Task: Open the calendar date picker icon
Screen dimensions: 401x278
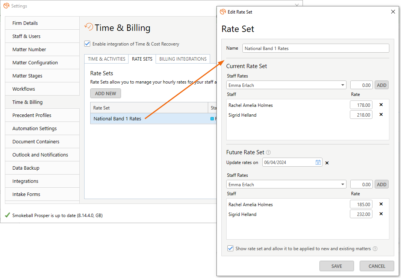Action: tap(318, 162)
